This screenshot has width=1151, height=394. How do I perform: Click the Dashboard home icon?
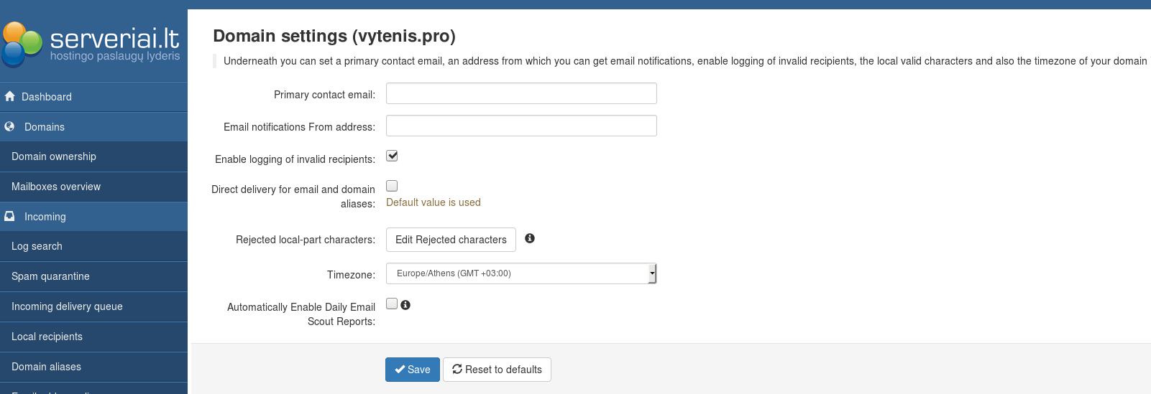coord(10,96)
